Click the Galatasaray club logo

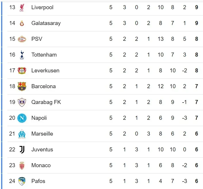(22, 23)
